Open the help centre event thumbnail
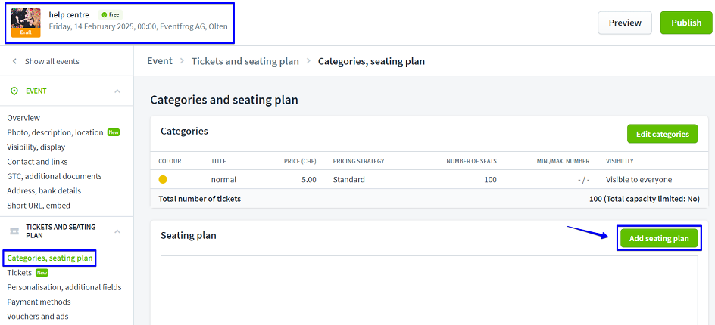Image resolution: width=715 pixels, height=325 pixels. point(26,22)
